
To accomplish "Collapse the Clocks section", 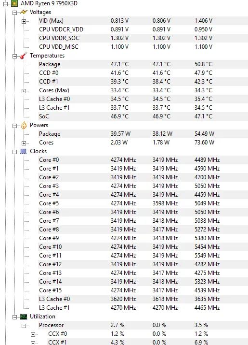I will (14, 152).
